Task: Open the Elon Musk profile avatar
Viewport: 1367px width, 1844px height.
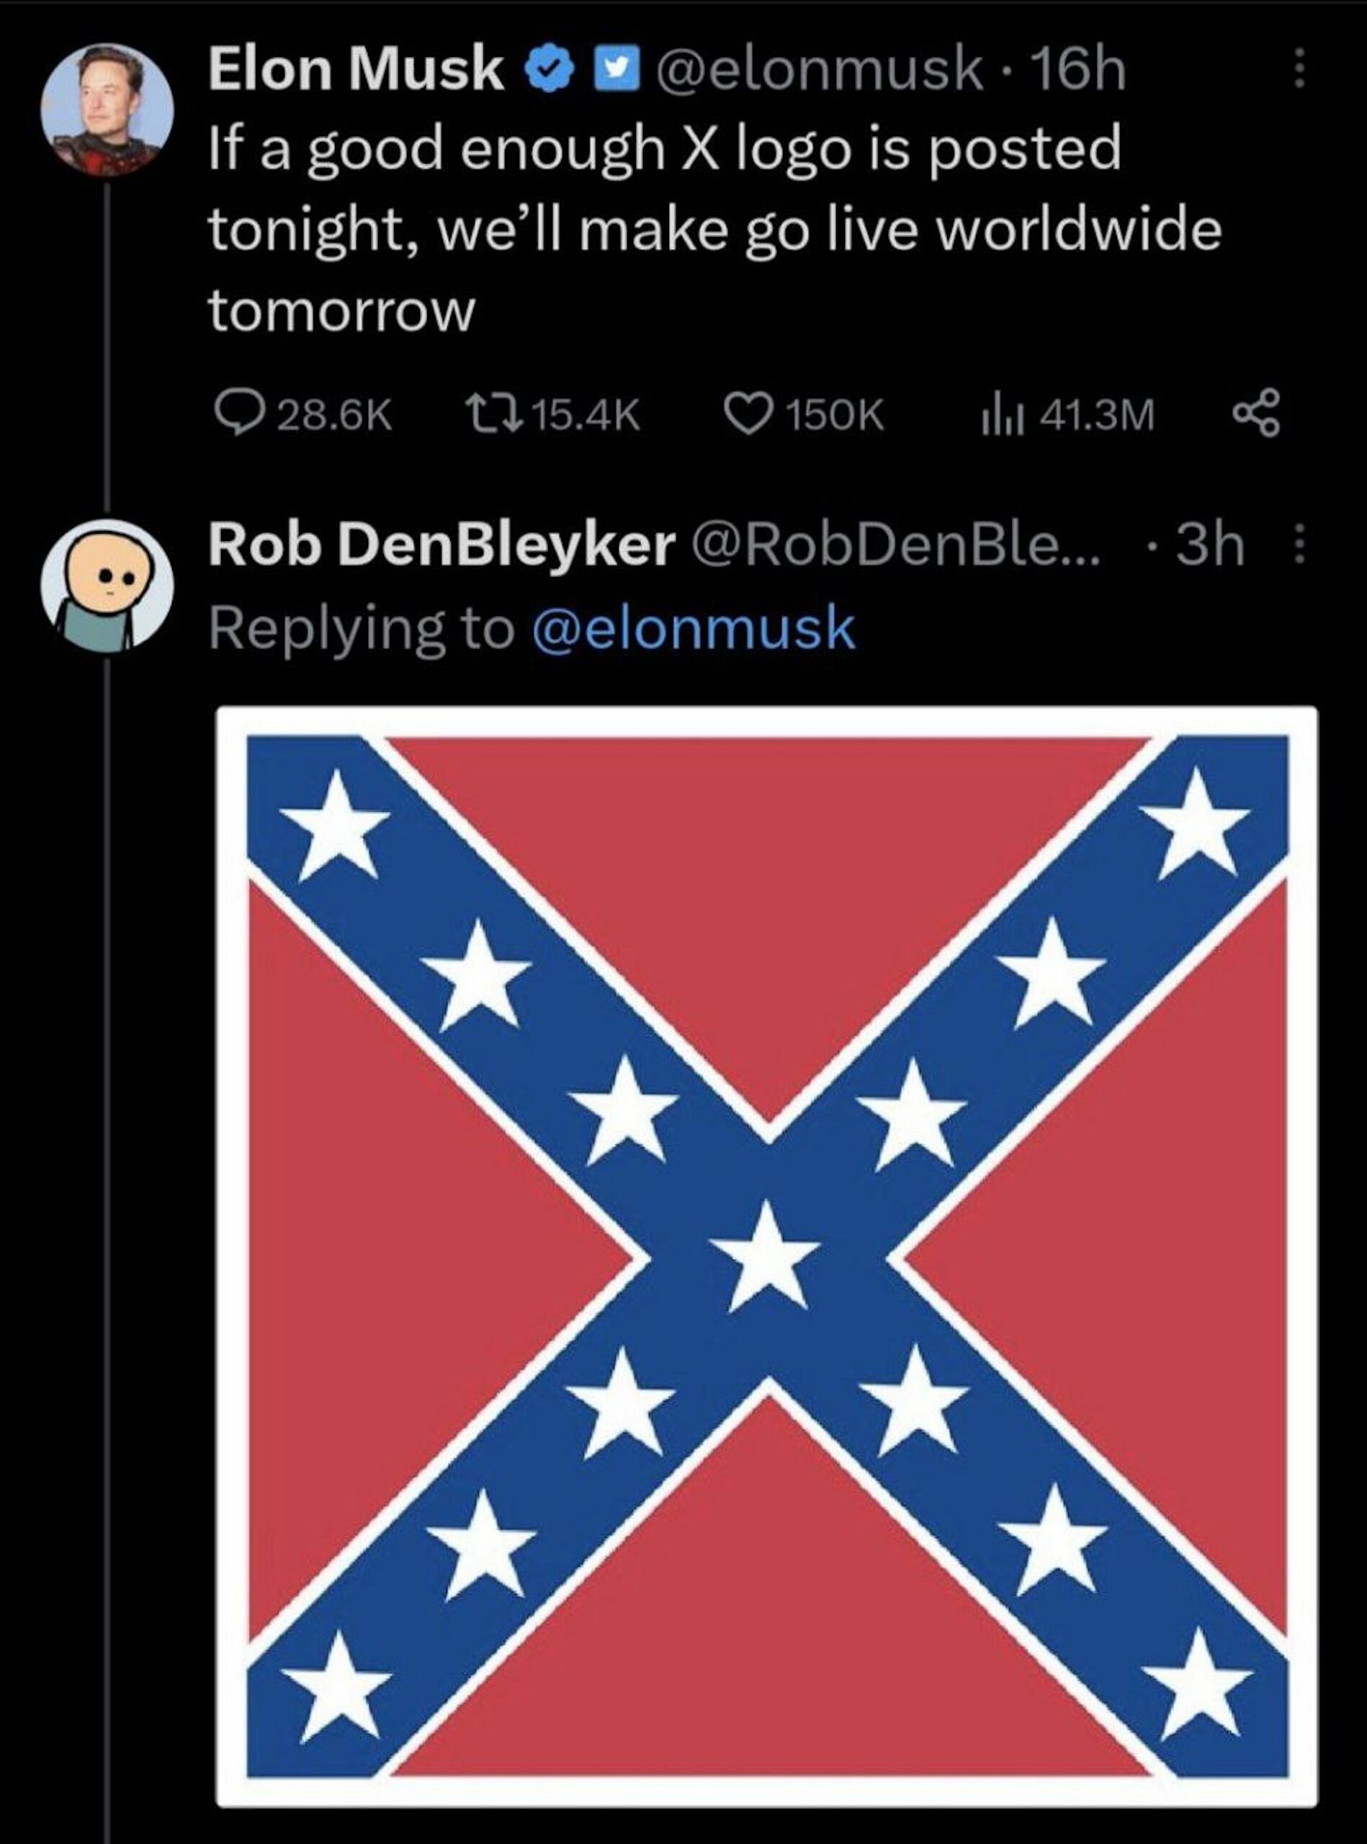Action: tap(109, 109)
